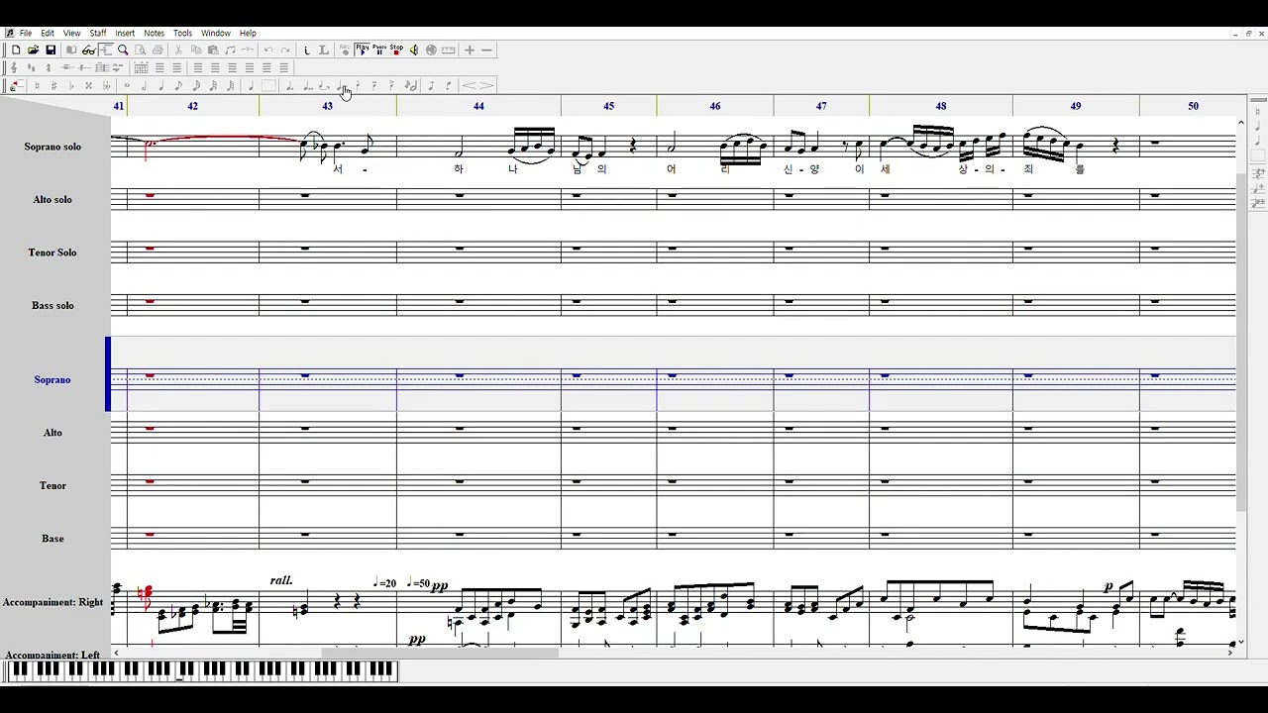Select quarter note duration
The width and height of the screenshot is (1268, 713).
160,85
